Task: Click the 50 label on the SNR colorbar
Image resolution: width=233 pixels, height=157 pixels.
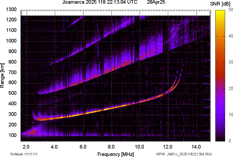Action: (231, 10)
